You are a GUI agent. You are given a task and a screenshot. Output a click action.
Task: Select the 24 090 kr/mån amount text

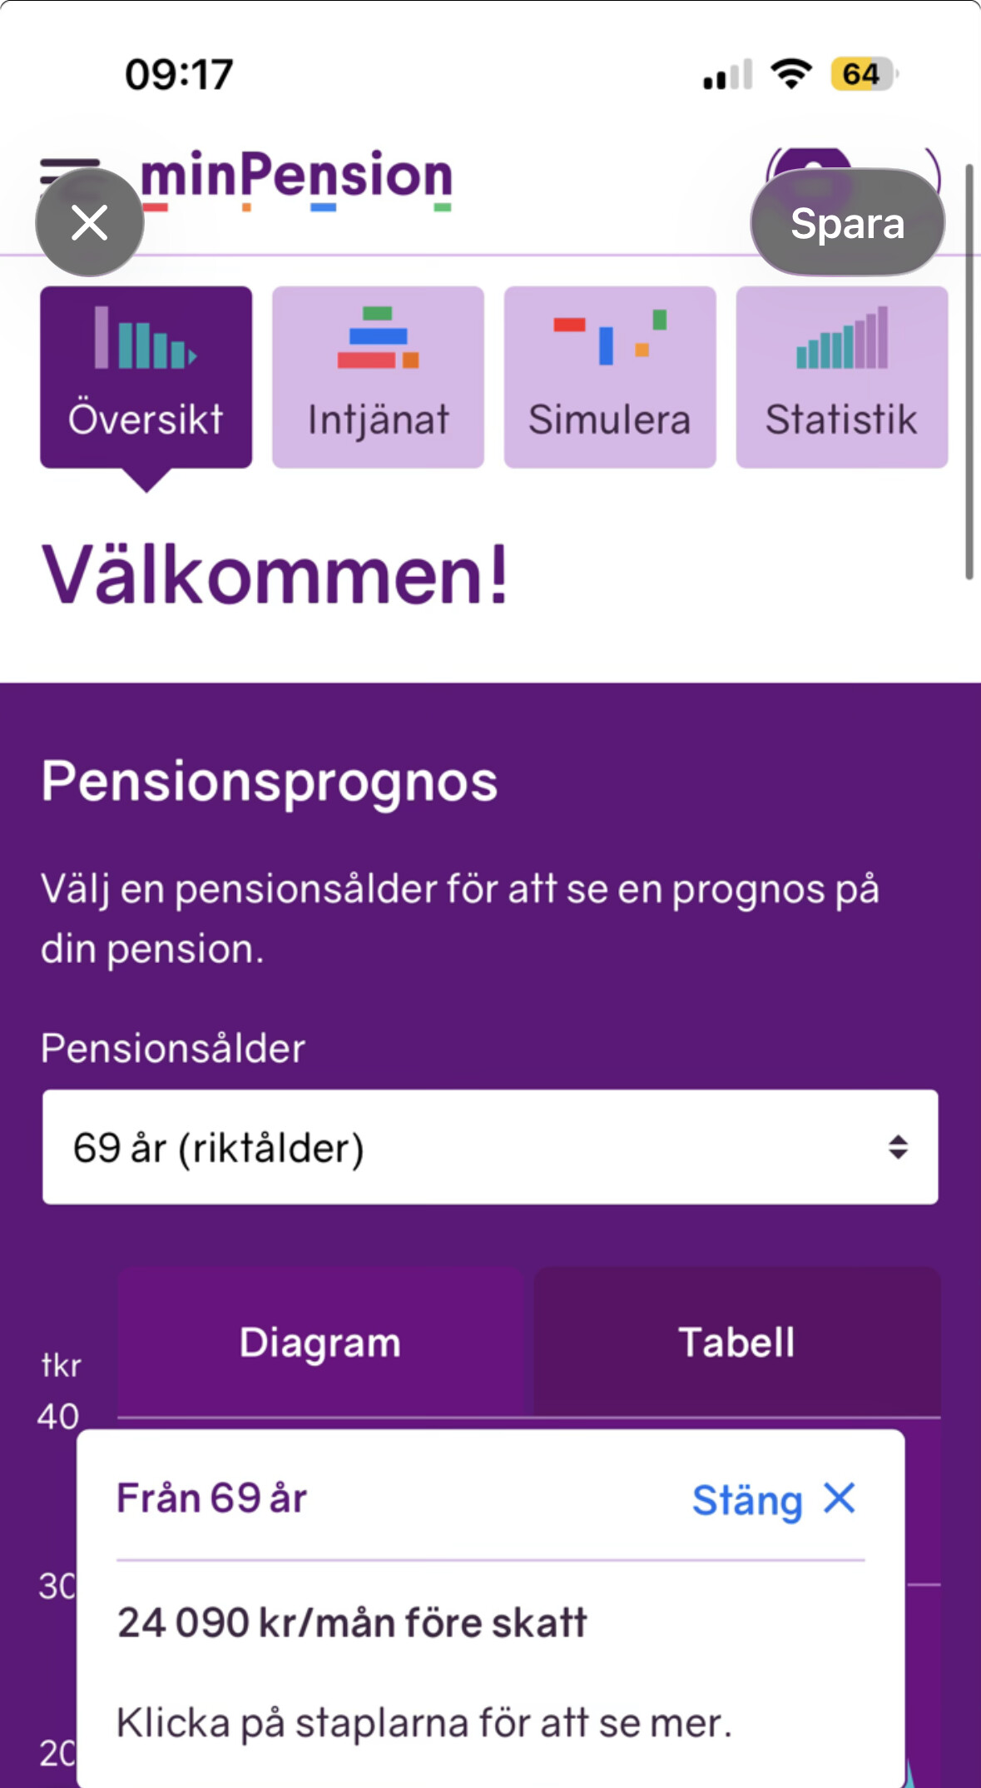coord(352,1622)
